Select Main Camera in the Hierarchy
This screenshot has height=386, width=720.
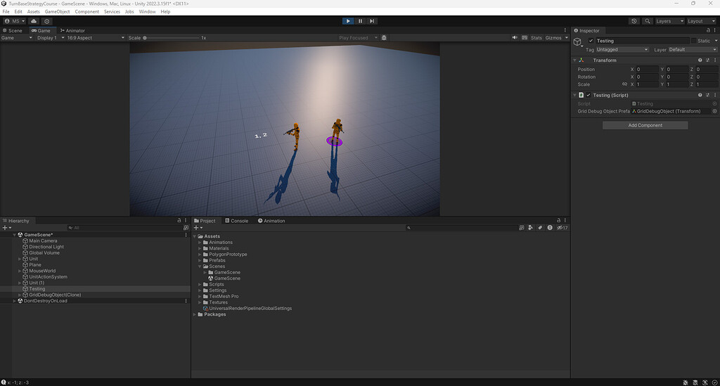43,240
